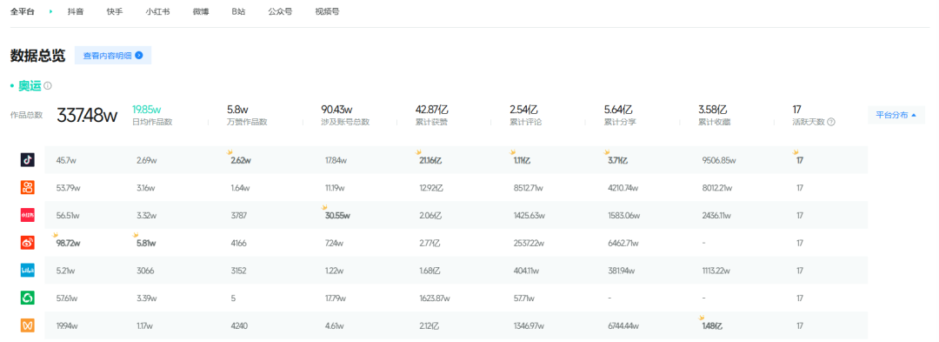939x342 pixels.
Task: Click the 90.43w accounts total value
Action: click(336, 110)
